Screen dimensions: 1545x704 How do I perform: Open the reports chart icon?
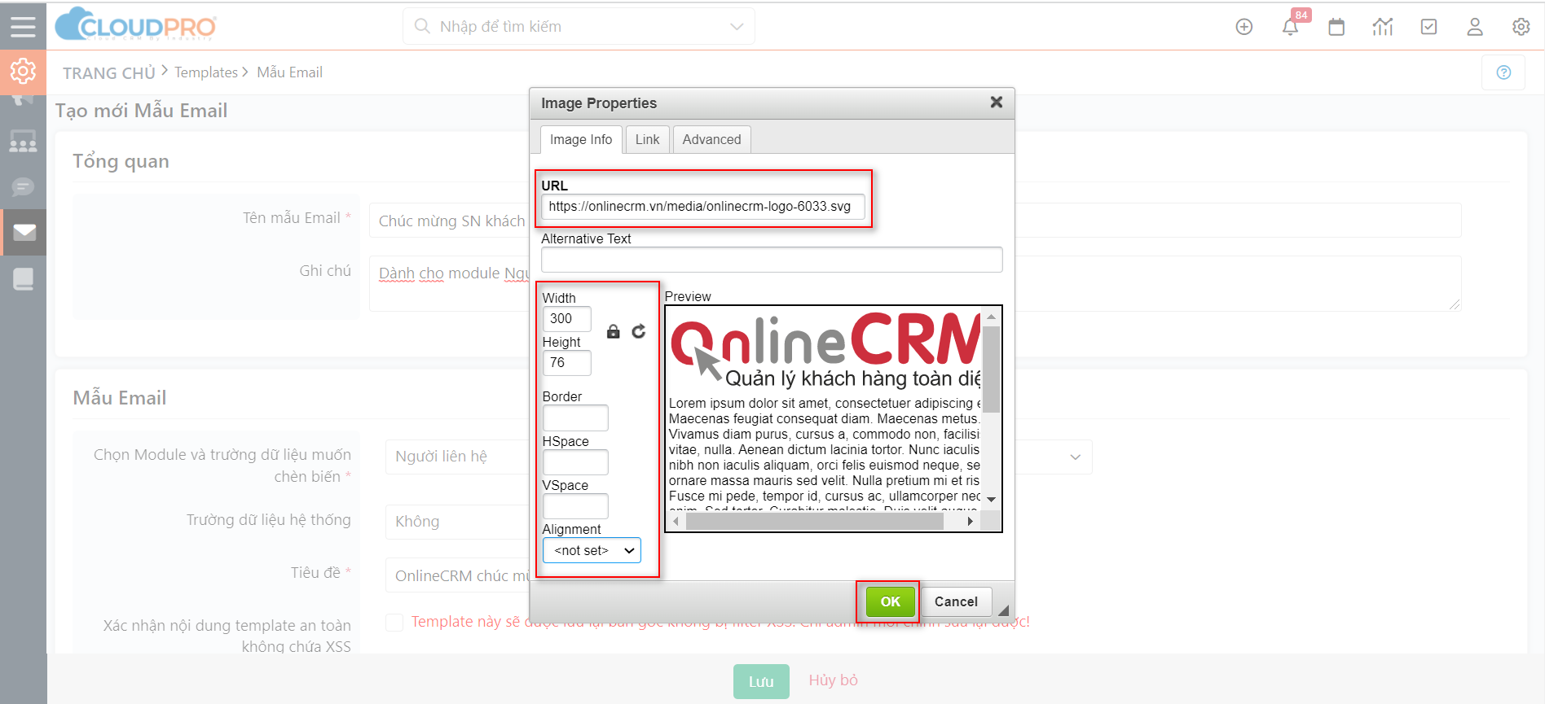pos(1383,27)
